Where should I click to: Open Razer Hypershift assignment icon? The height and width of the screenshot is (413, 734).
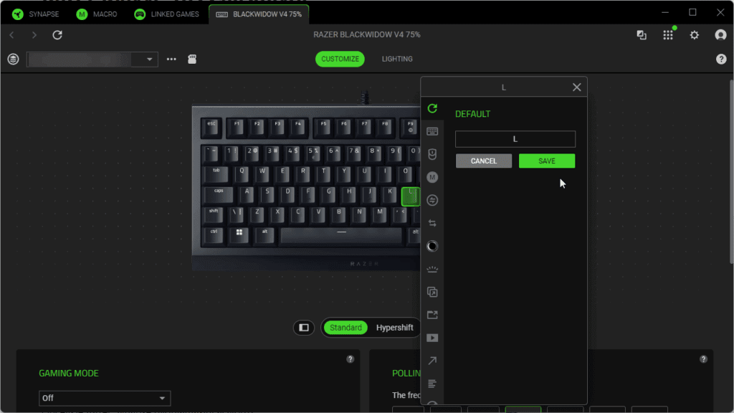(432, 293)
